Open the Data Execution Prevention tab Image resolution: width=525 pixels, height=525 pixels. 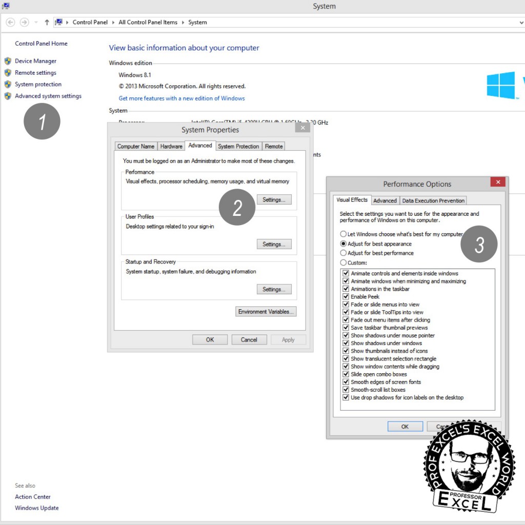433,200
